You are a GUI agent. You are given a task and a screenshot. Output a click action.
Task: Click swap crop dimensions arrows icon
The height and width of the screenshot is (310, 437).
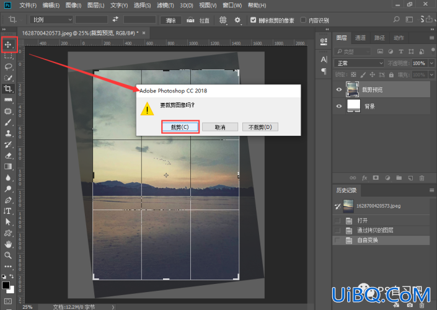tap(115, 19)
